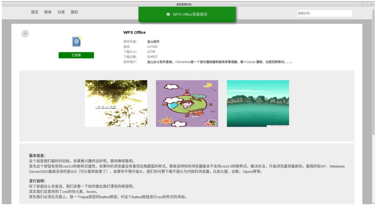Click the download size 117M
378x206 pixels.
tap(151, 52)
